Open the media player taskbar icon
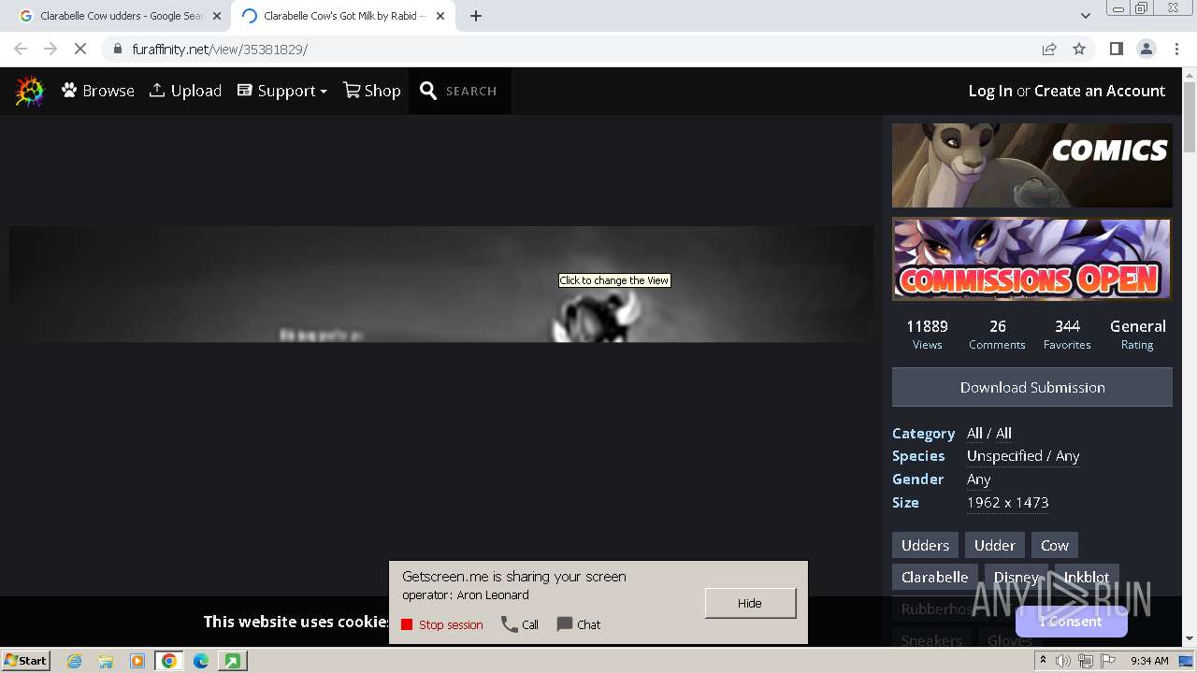The image size is (1197, 673). (137, 661)
